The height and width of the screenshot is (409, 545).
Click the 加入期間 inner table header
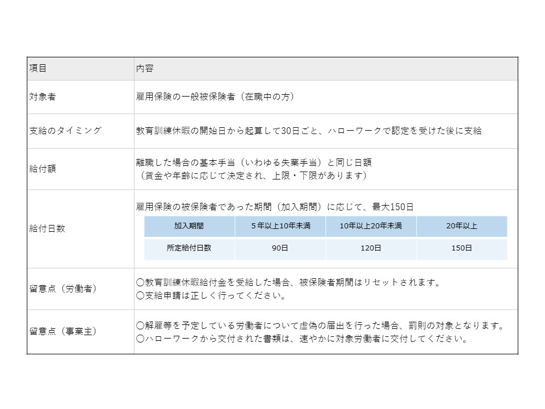tap(189, 226)
